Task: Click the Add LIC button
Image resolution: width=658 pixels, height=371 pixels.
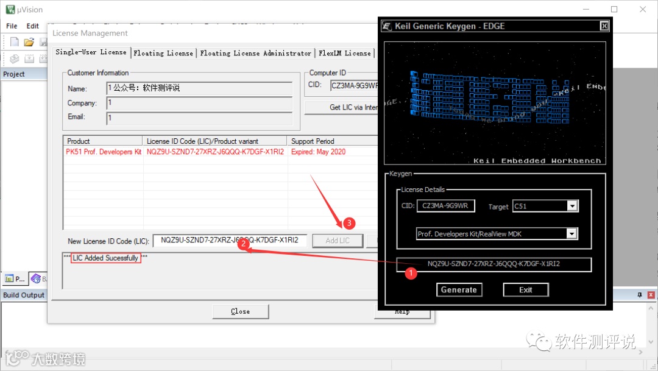Action: pos(338,241)
